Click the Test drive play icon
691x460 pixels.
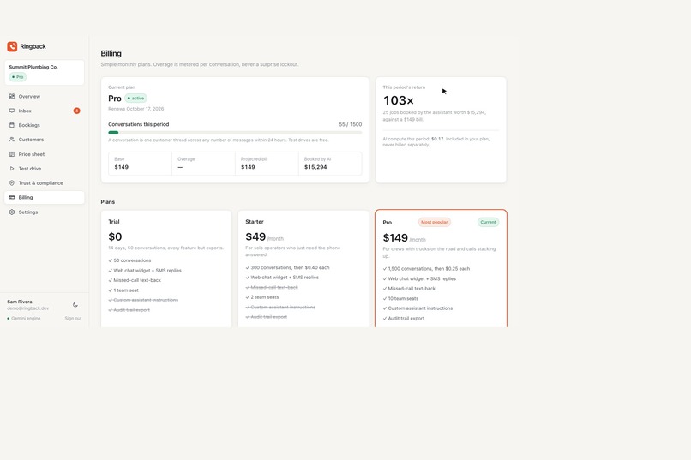click(12, 168)
